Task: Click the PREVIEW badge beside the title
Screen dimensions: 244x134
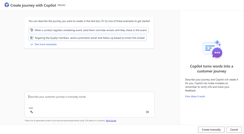Action: click(62, 5)
